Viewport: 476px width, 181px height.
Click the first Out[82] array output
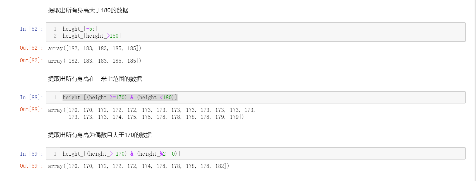(x=94, y=48)
